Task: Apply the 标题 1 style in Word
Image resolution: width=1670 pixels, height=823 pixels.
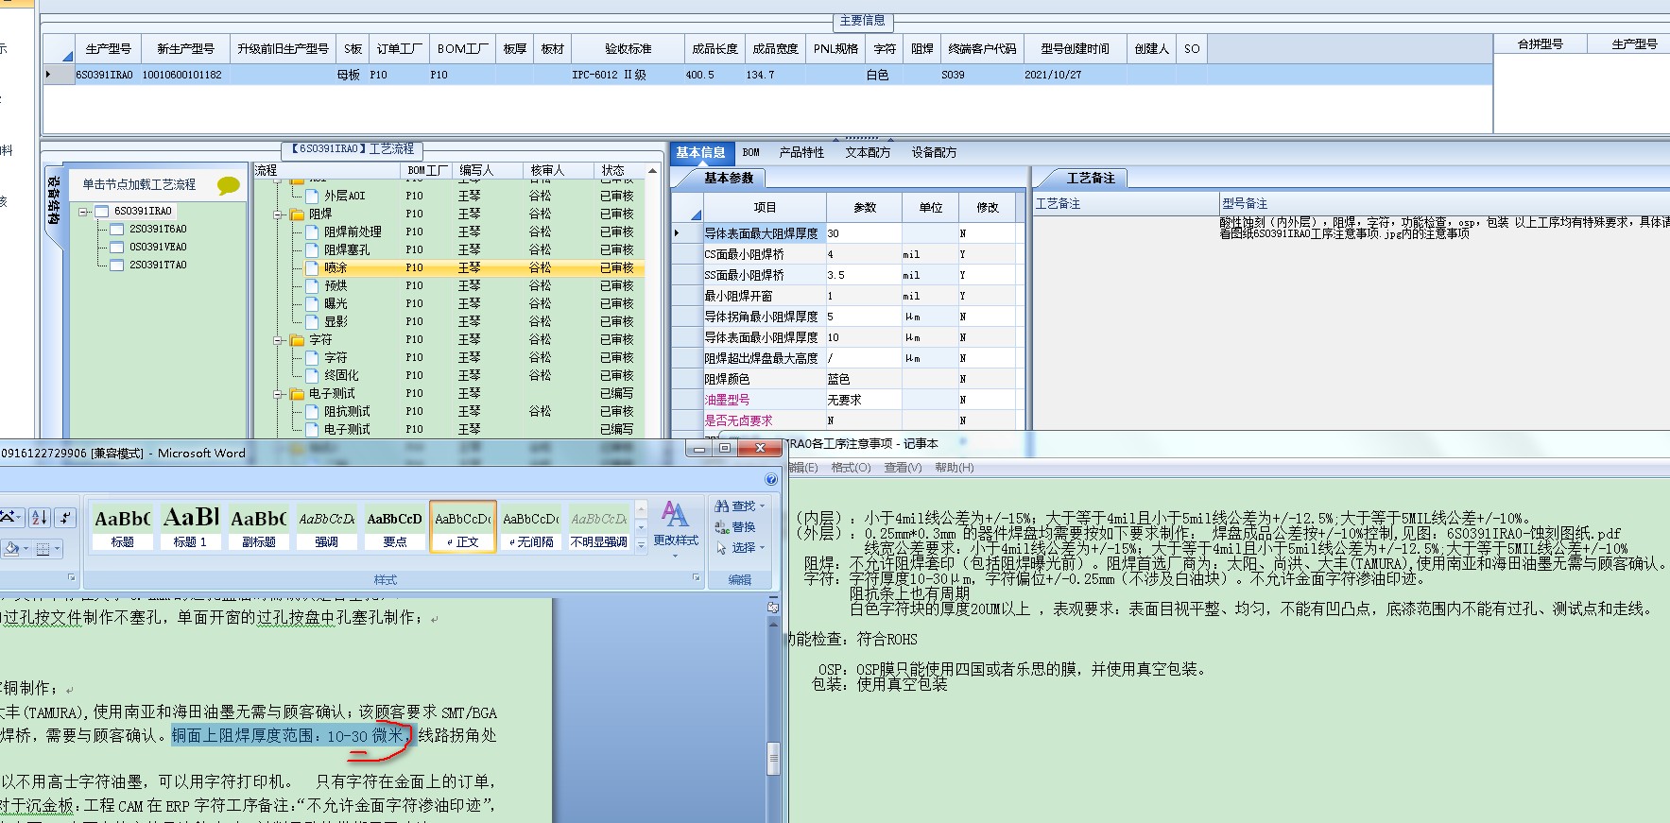Action: [190, 525]
